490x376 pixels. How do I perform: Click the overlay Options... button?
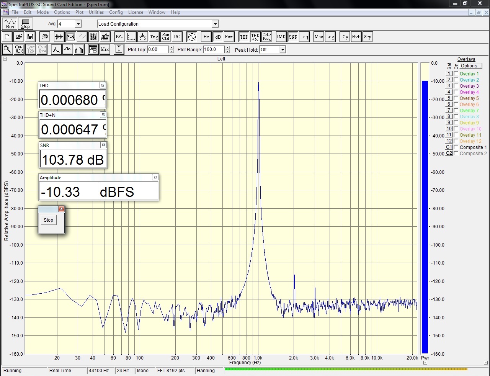pos(471,66)
